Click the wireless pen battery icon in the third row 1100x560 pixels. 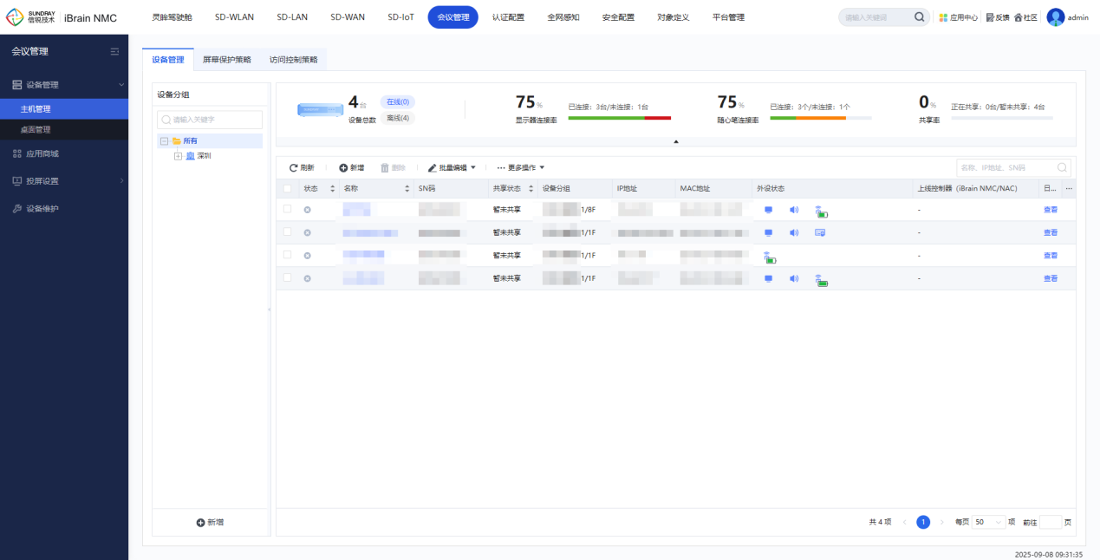[769, 257]
